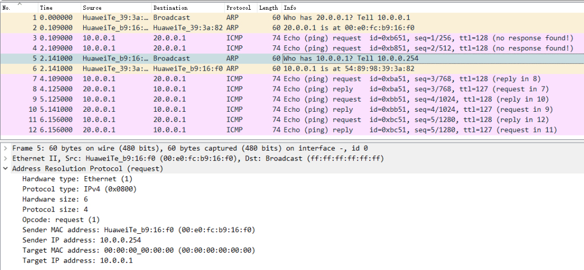The width and height of the screenshot is (584, 270).
Task: Click the Source column header
Action: [116, 8]
